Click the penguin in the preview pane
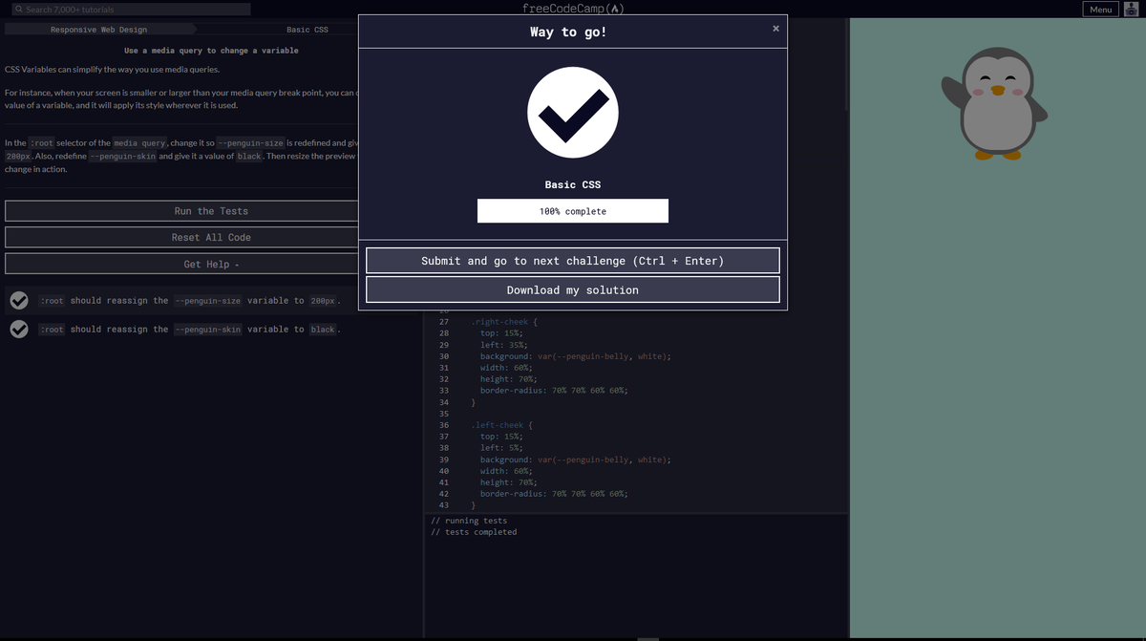This screenshot has width=1146, height=641. [x=997, y=103]
